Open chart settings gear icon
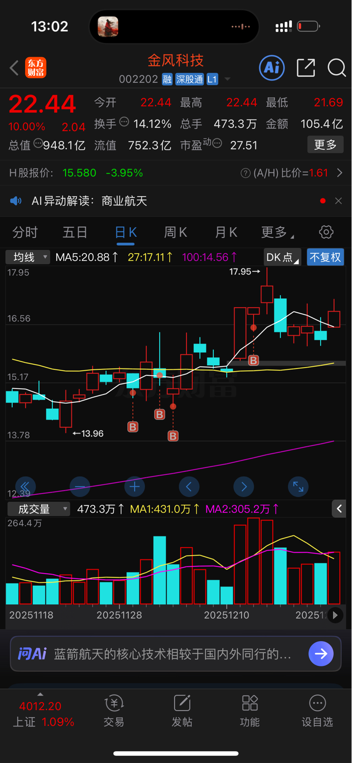This screenshot has height=763, width=352. pyautogui.click(x=326, y=232)
